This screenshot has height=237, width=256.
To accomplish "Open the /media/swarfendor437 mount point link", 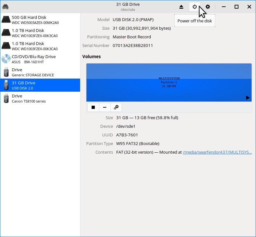I will 217,152.
